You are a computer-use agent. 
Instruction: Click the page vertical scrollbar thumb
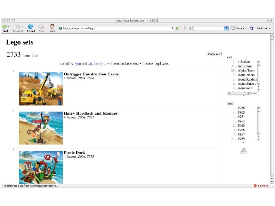[x=272, y=37]
